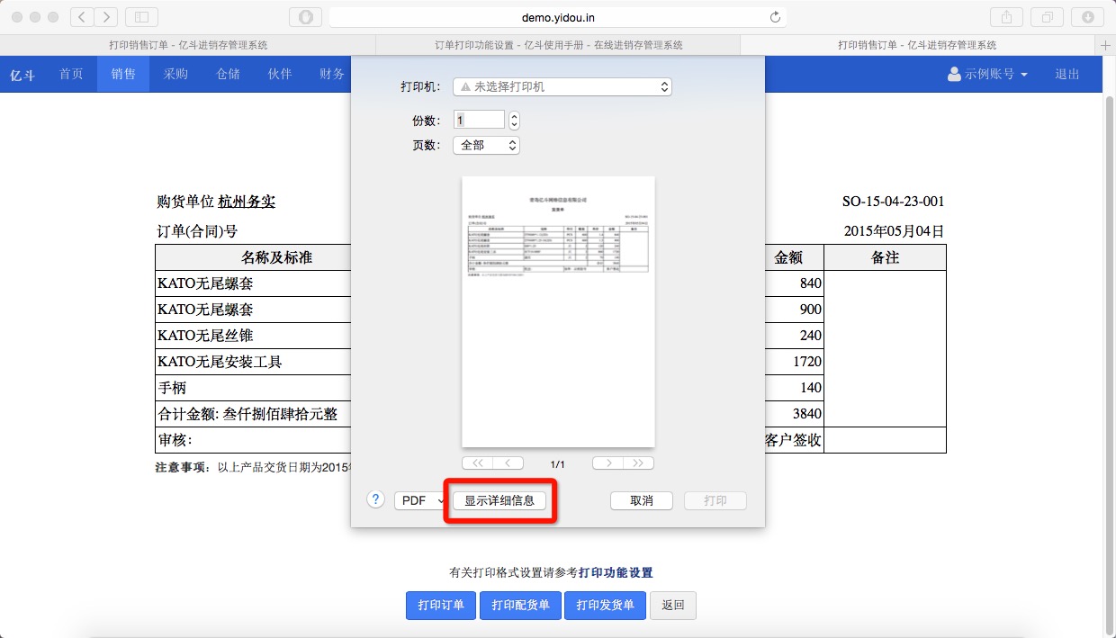Reload page using address bar refresh icon
This screenshot has height=638, width=1116.
(775, 17)
